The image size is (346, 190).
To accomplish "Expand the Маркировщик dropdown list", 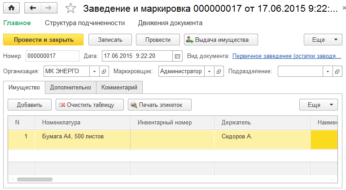I will pos(209,71).
